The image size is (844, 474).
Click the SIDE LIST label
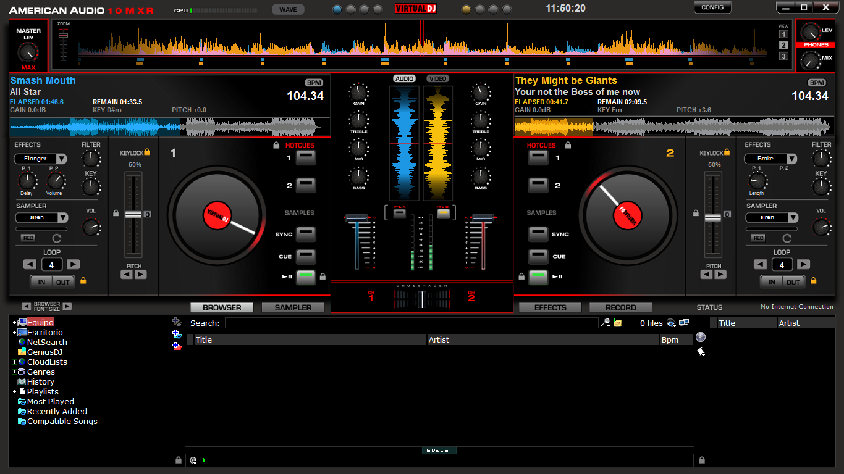click(x=439, y=451)
